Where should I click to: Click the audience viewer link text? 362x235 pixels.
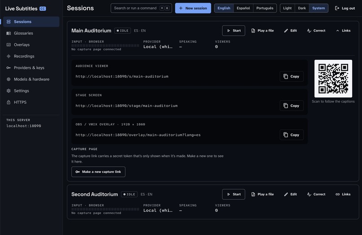tap(122, 76)
